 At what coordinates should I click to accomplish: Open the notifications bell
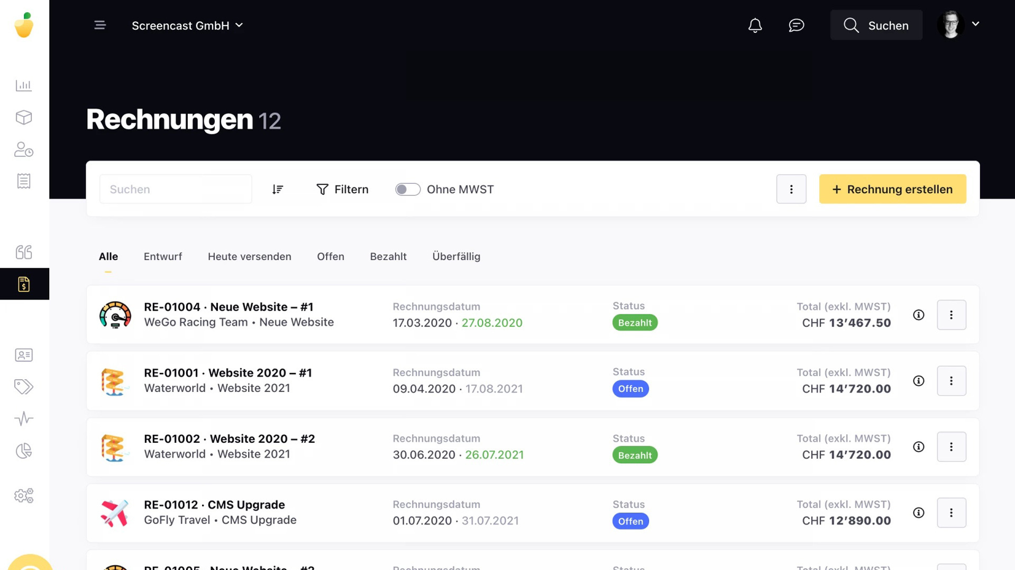coord(755,25)
